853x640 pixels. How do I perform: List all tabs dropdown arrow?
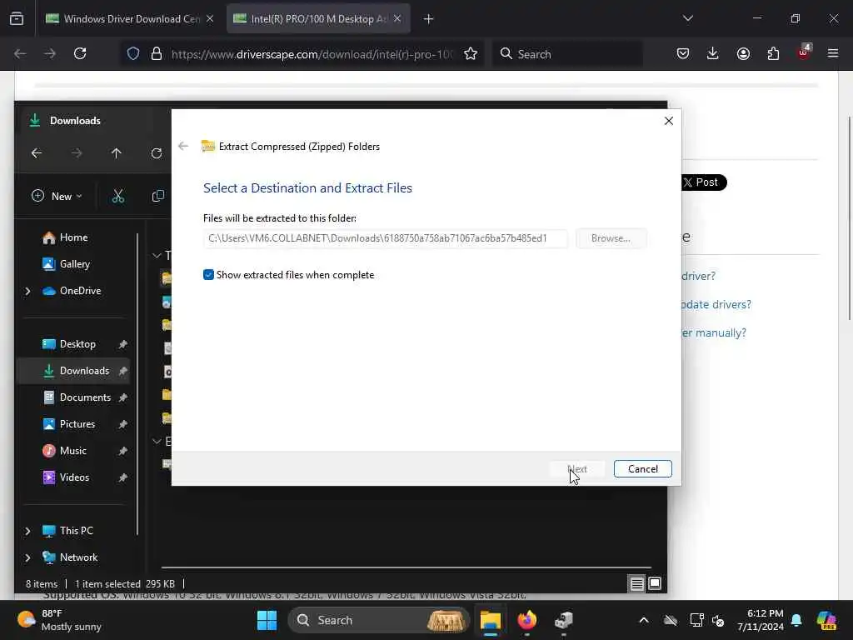[687, 18]
